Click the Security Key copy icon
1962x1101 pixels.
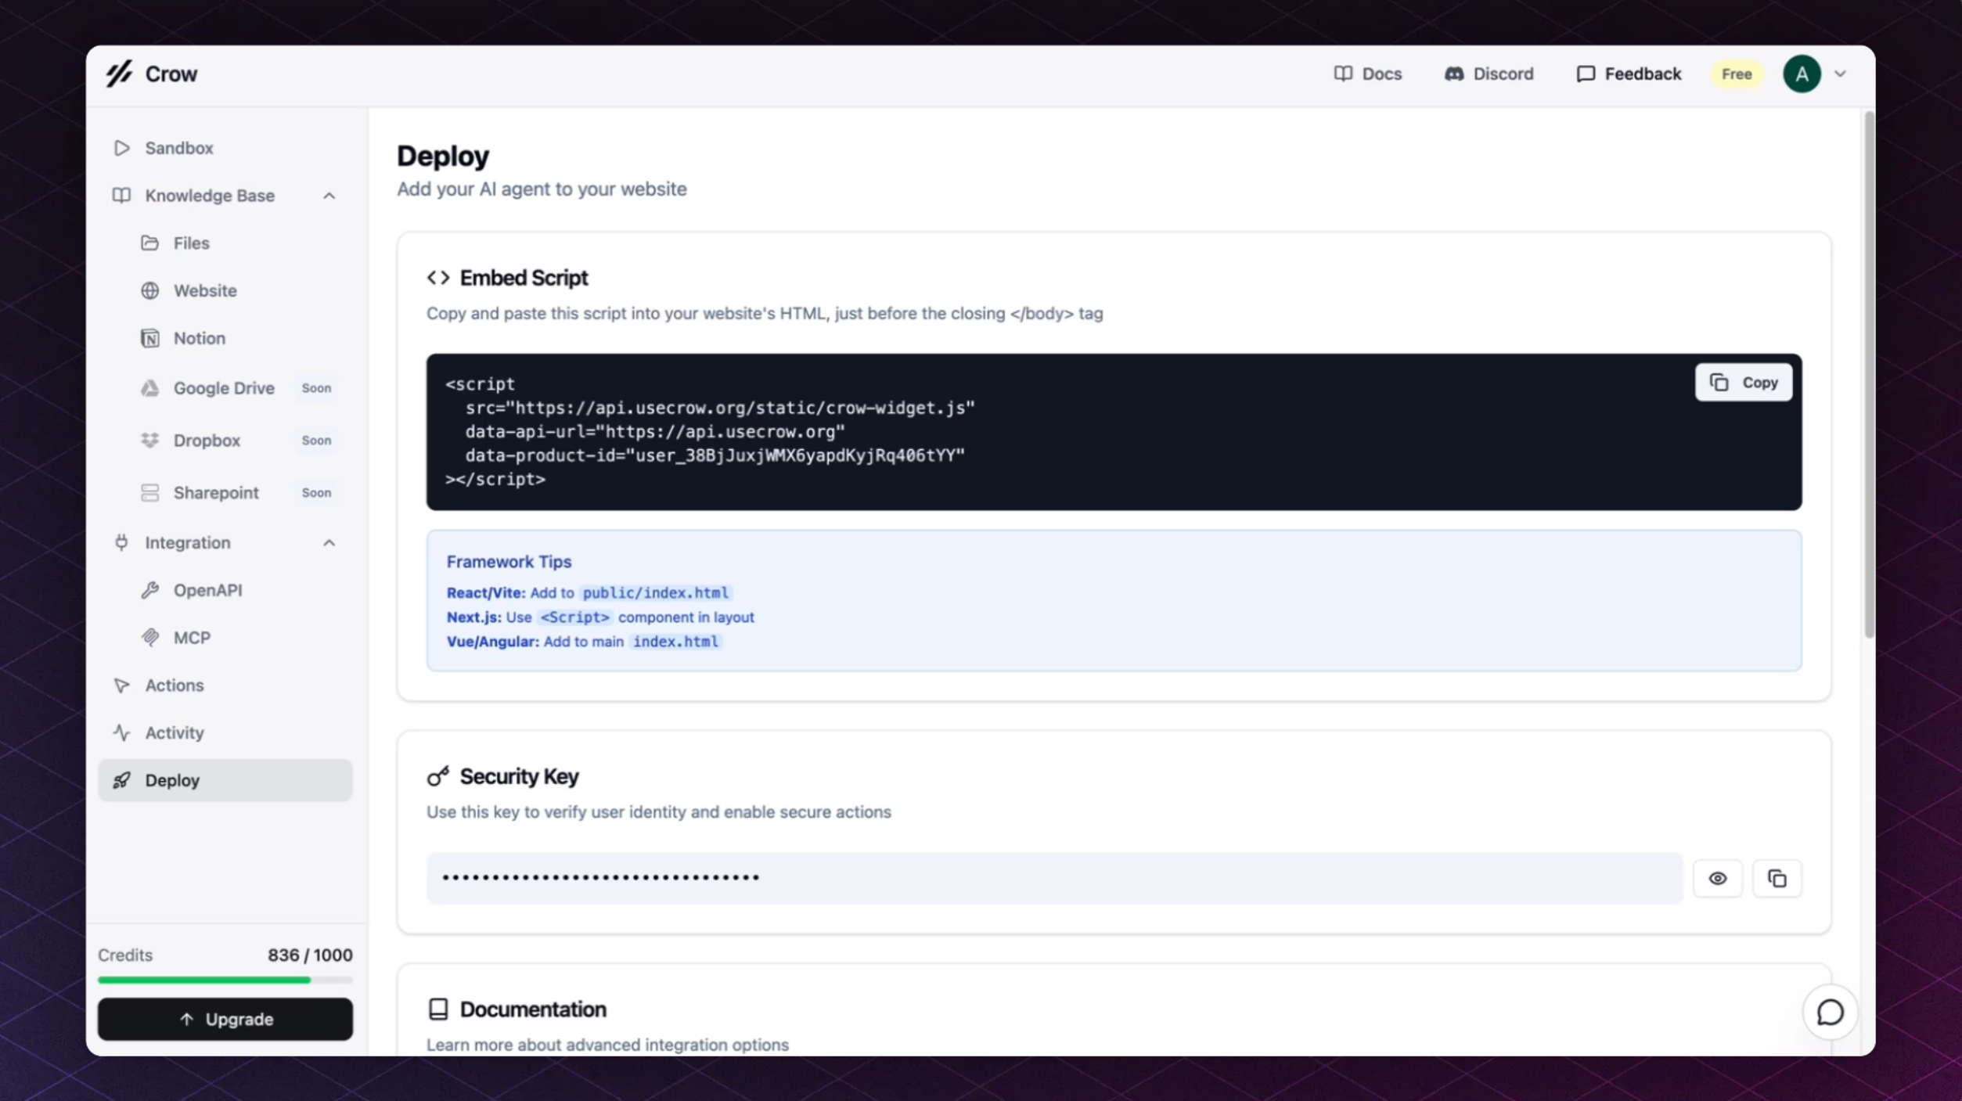(1777, 879)
